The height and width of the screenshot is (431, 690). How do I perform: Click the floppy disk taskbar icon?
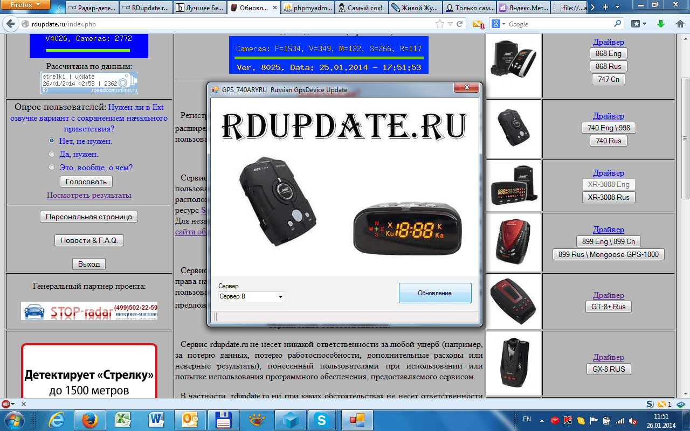click(x=224, y=420)
